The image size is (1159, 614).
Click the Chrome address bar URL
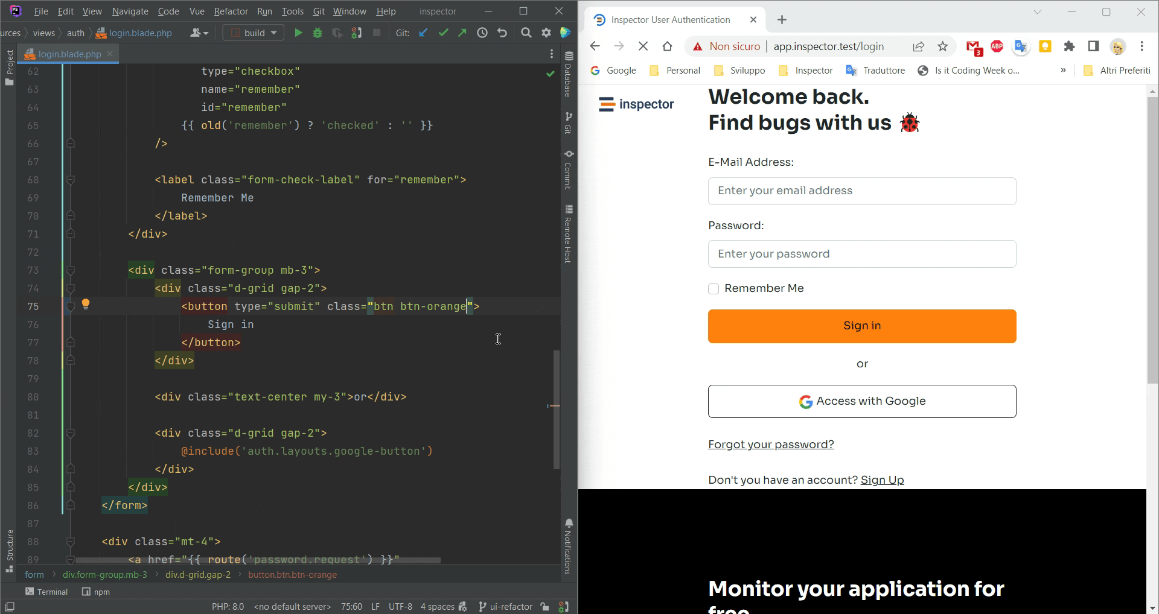[x=828, y=46]
